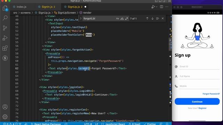Open notifications bell in the status bar
The image size is (223, 125).
pos(167,124)
